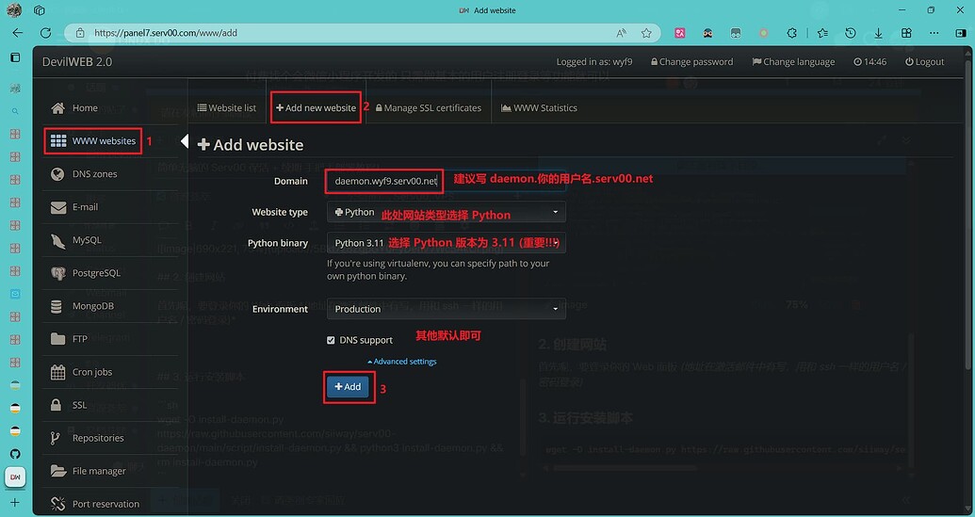Click the session timer 14:46
This screenshot has width=975, height=517.
(869, 61)
